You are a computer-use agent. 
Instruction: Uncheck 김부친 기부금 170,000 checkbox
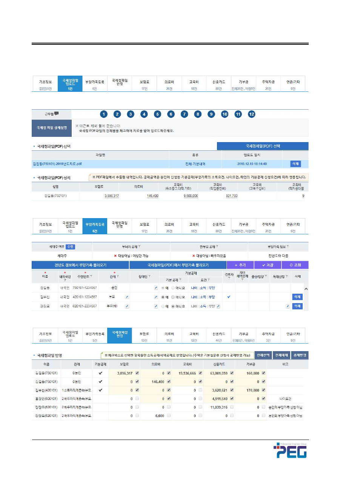point(264,390)
